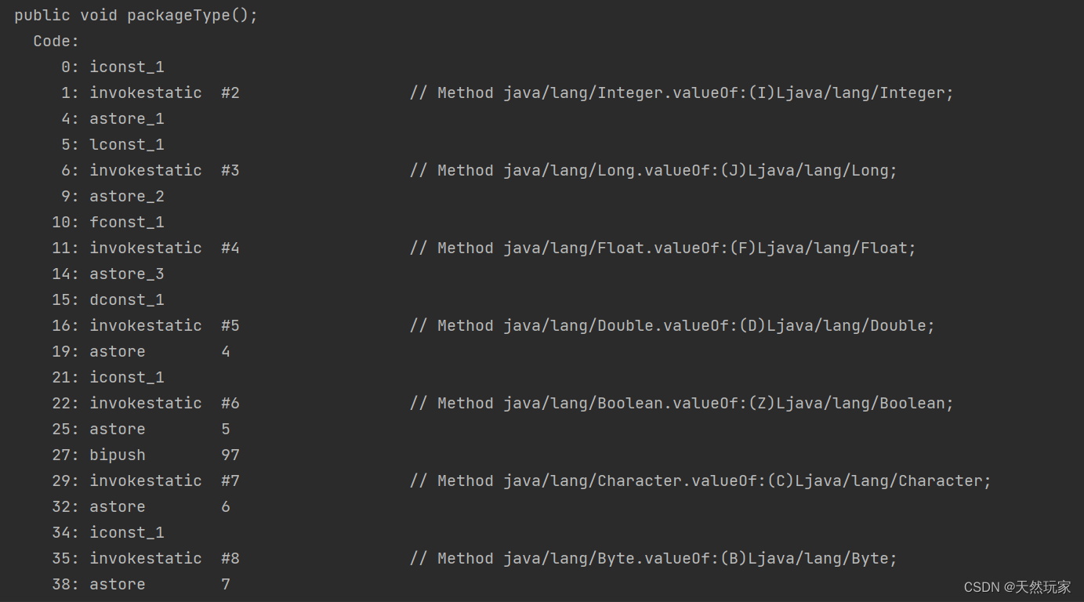1084x602 pixels.
Task: Click the astore_3 instruction
Action: click(x=127, y=274)
